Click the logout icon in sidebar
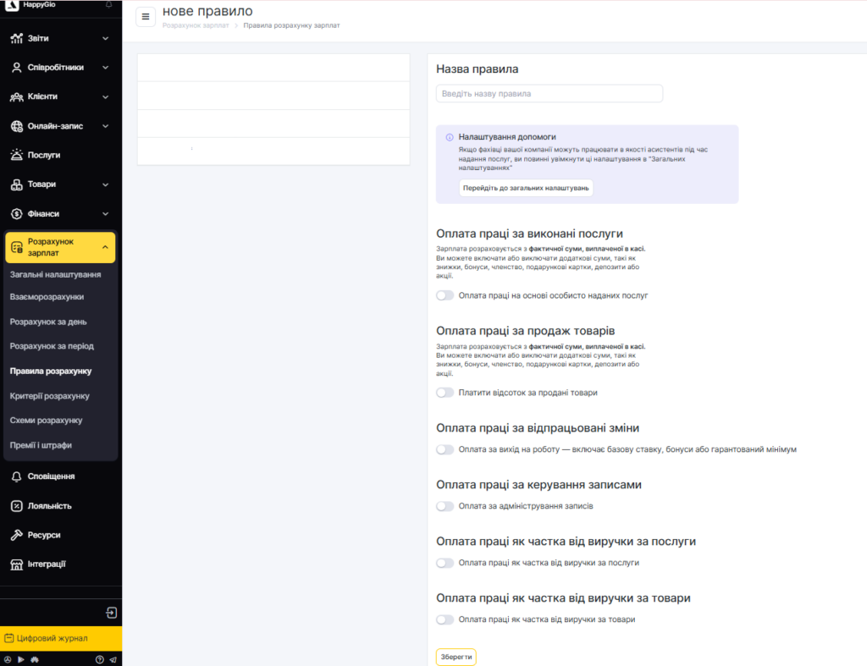The image size is (867, 666). coord(111,613)
